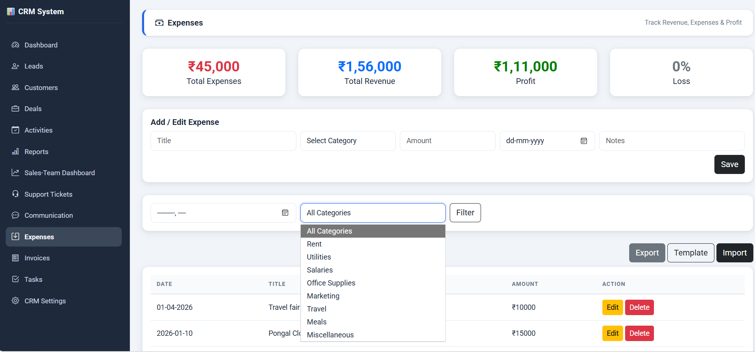Open Activities from the sidebar

tap(64, 130)
